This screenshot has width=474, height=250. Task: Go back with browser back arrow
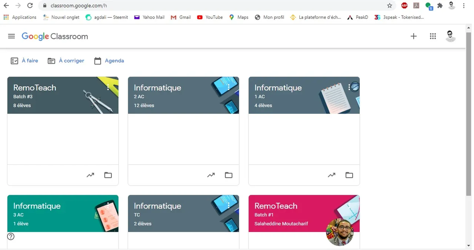coord(6,6)
